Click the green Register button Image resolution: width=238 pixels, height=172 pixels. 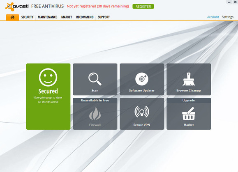click(143, 7)
